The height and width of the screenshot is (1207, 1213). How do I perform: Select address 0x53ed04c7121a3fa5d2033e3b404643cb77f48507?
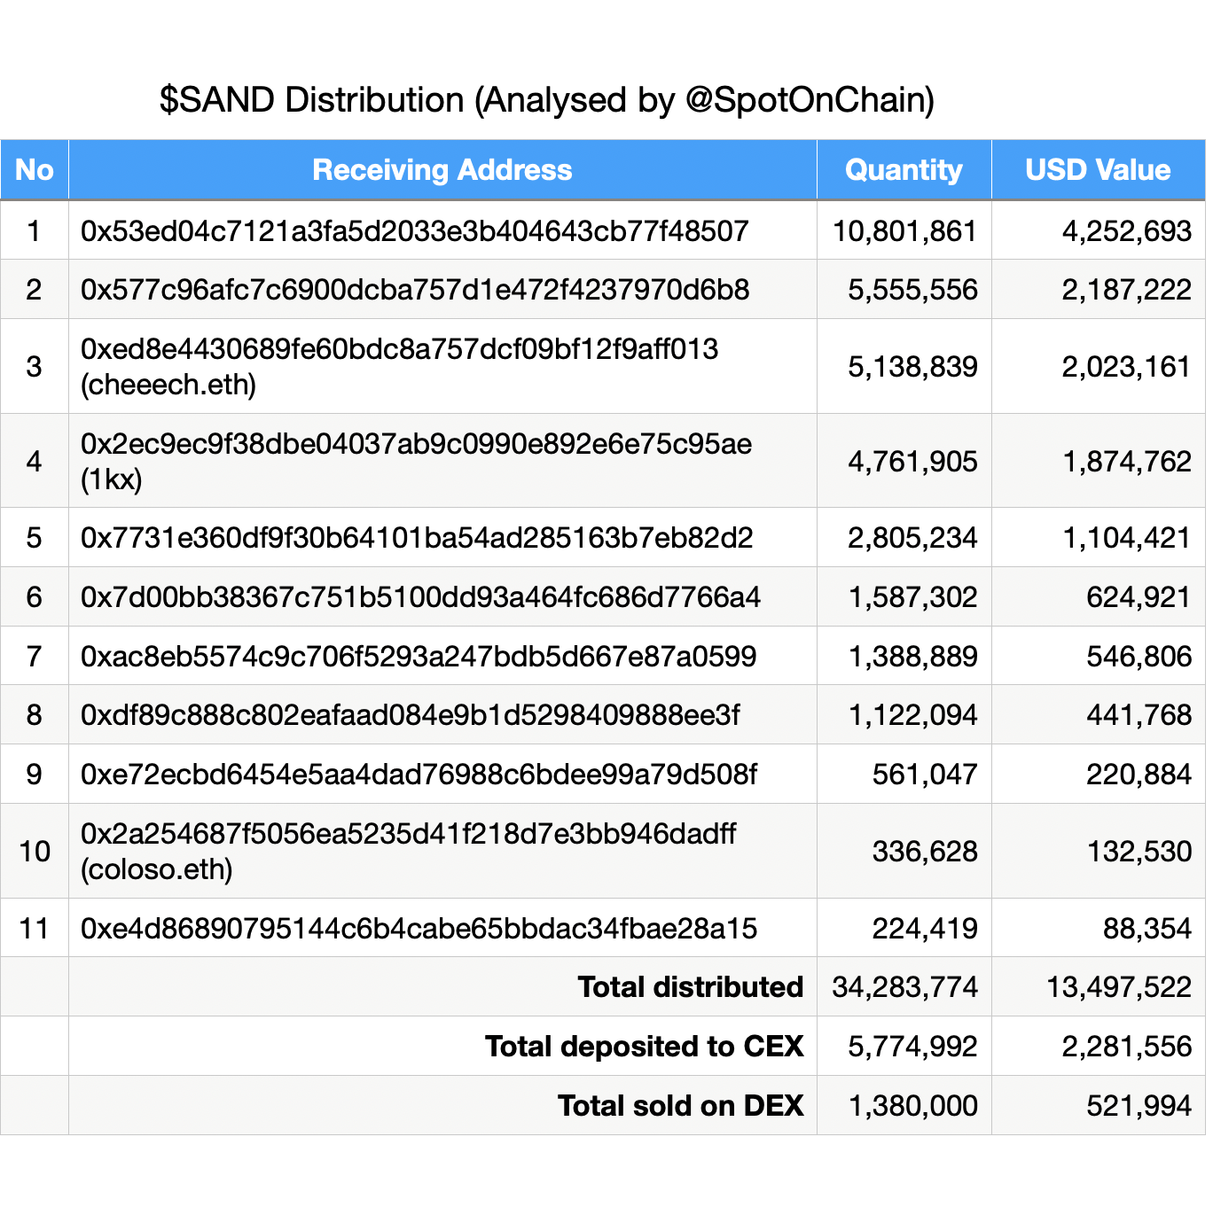tap(415, 231)
